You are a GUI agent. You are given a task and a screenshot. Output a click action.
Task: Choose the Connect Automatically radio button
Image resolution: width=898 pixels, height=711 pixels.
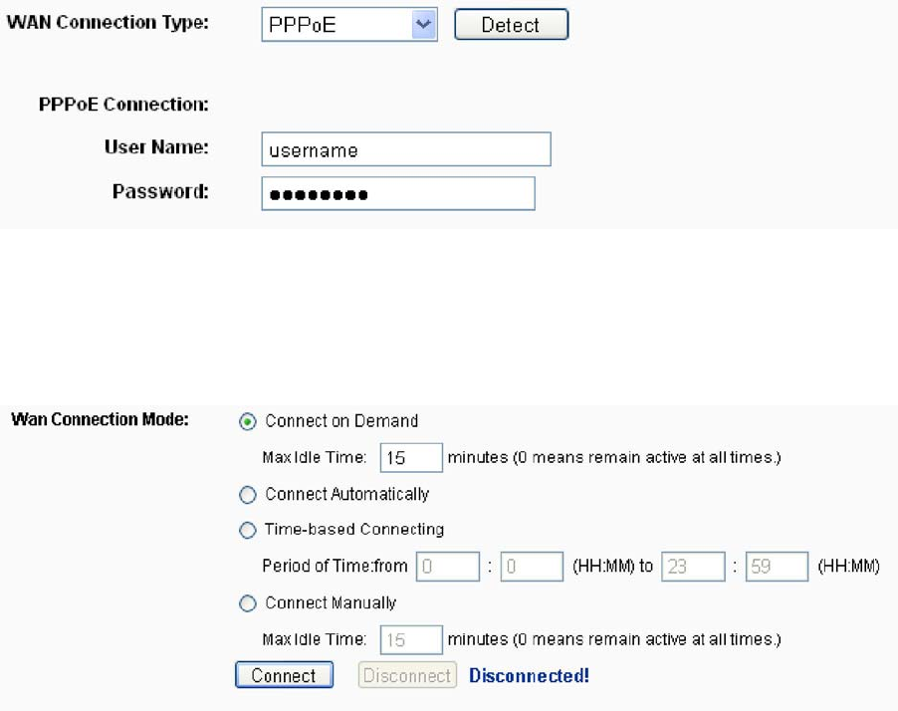(248, 495)
